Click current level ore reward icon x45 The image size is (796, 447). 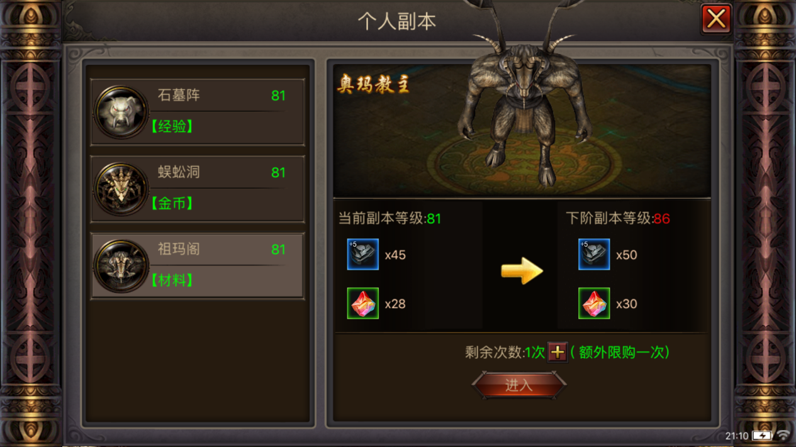[x=363, y=255]
